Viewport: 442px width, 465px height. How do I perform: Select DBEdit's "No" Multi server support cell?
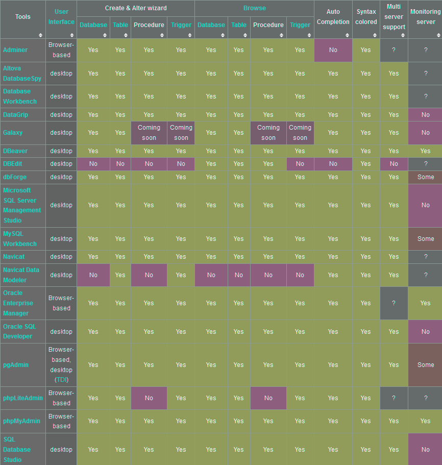click(x=394, y=164)
